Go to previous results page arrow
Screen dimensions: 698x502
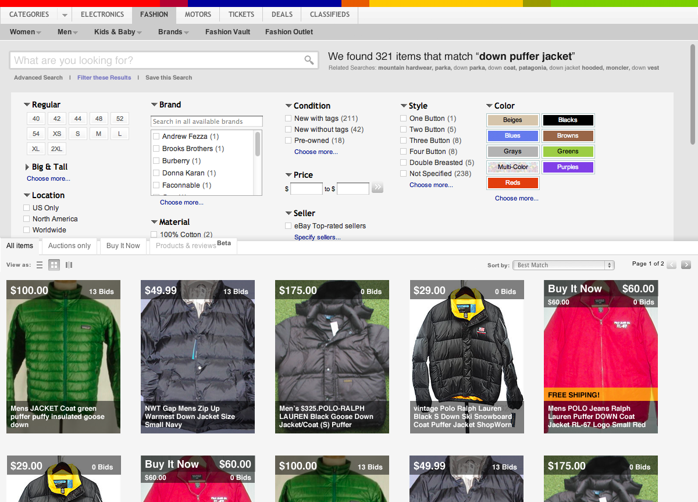(672, 265)
